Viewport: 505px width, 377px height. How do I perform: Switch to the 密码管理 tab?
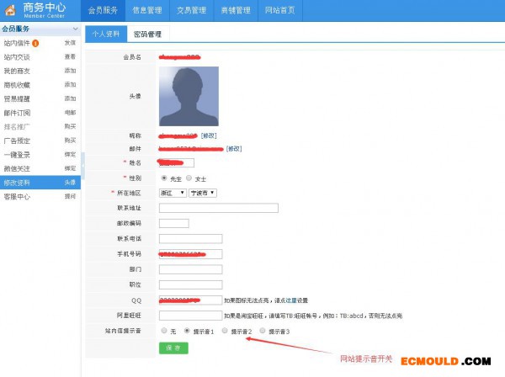[148, 35]
